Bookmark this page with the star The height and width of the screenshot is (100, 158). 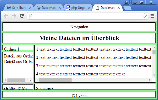click(144, 16)
